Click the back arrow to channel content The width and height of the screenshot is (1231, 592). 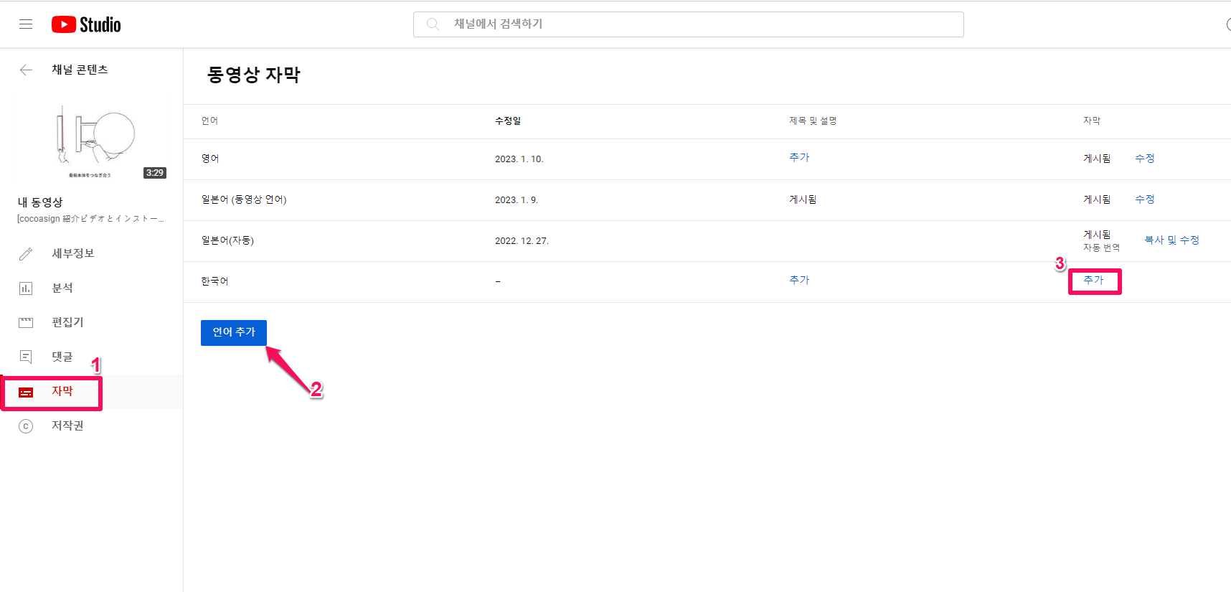click(26, 70)
